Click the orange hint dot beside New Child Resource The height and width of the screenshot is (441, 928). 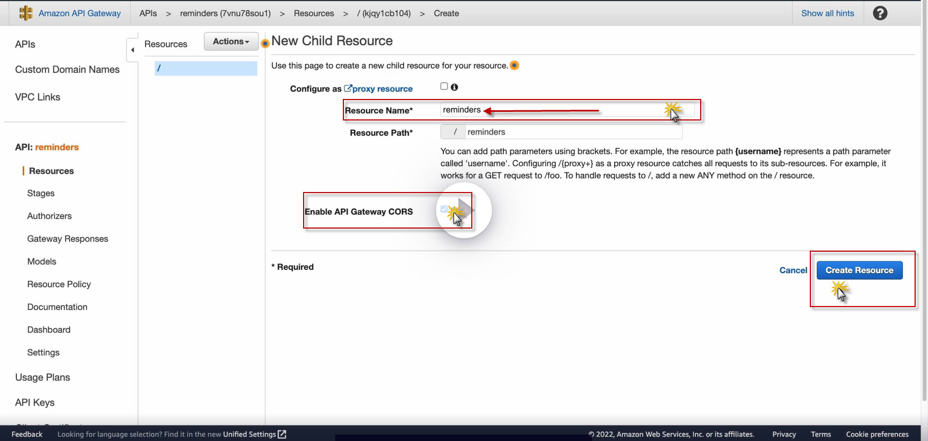265,43
